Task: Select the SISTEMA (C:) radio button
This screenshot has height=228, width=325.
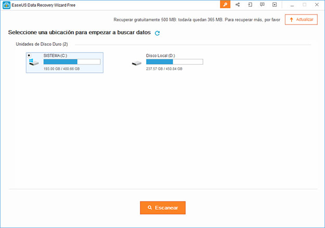Action: point(29,55)
